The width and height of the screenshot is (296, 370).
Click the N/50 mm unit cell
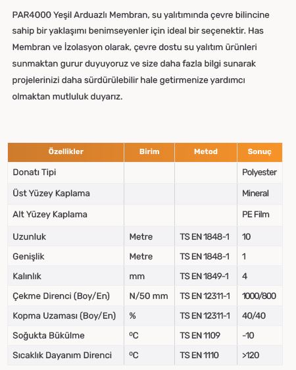149,296
